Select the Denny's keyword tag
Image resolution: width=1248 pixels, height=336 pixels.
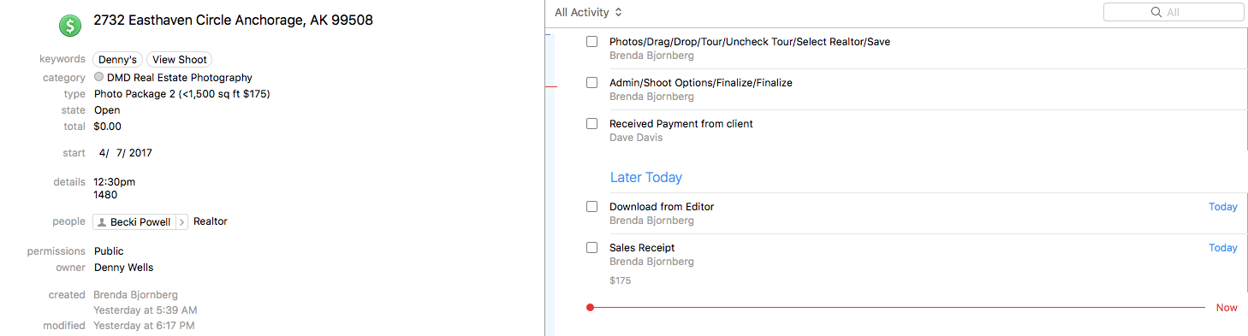click(118, 60)
